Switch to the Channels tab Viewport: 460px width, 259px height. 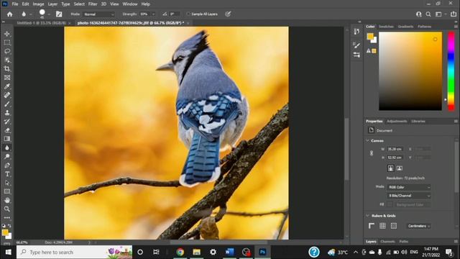click(387, 242)
